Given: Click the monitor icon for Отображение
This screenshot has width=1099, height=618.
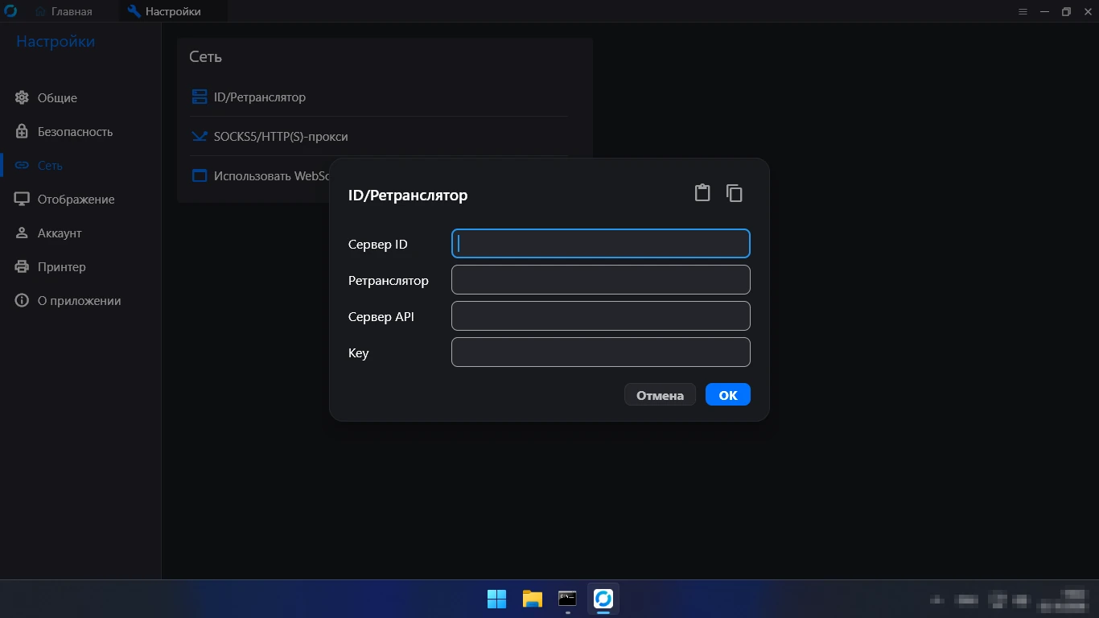Looking at the screenshot, I should click(22, 199).
